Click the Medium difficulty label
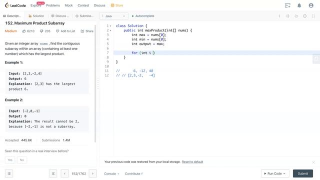The height and width of the screenshot is (180, 320). click(11, 31)
